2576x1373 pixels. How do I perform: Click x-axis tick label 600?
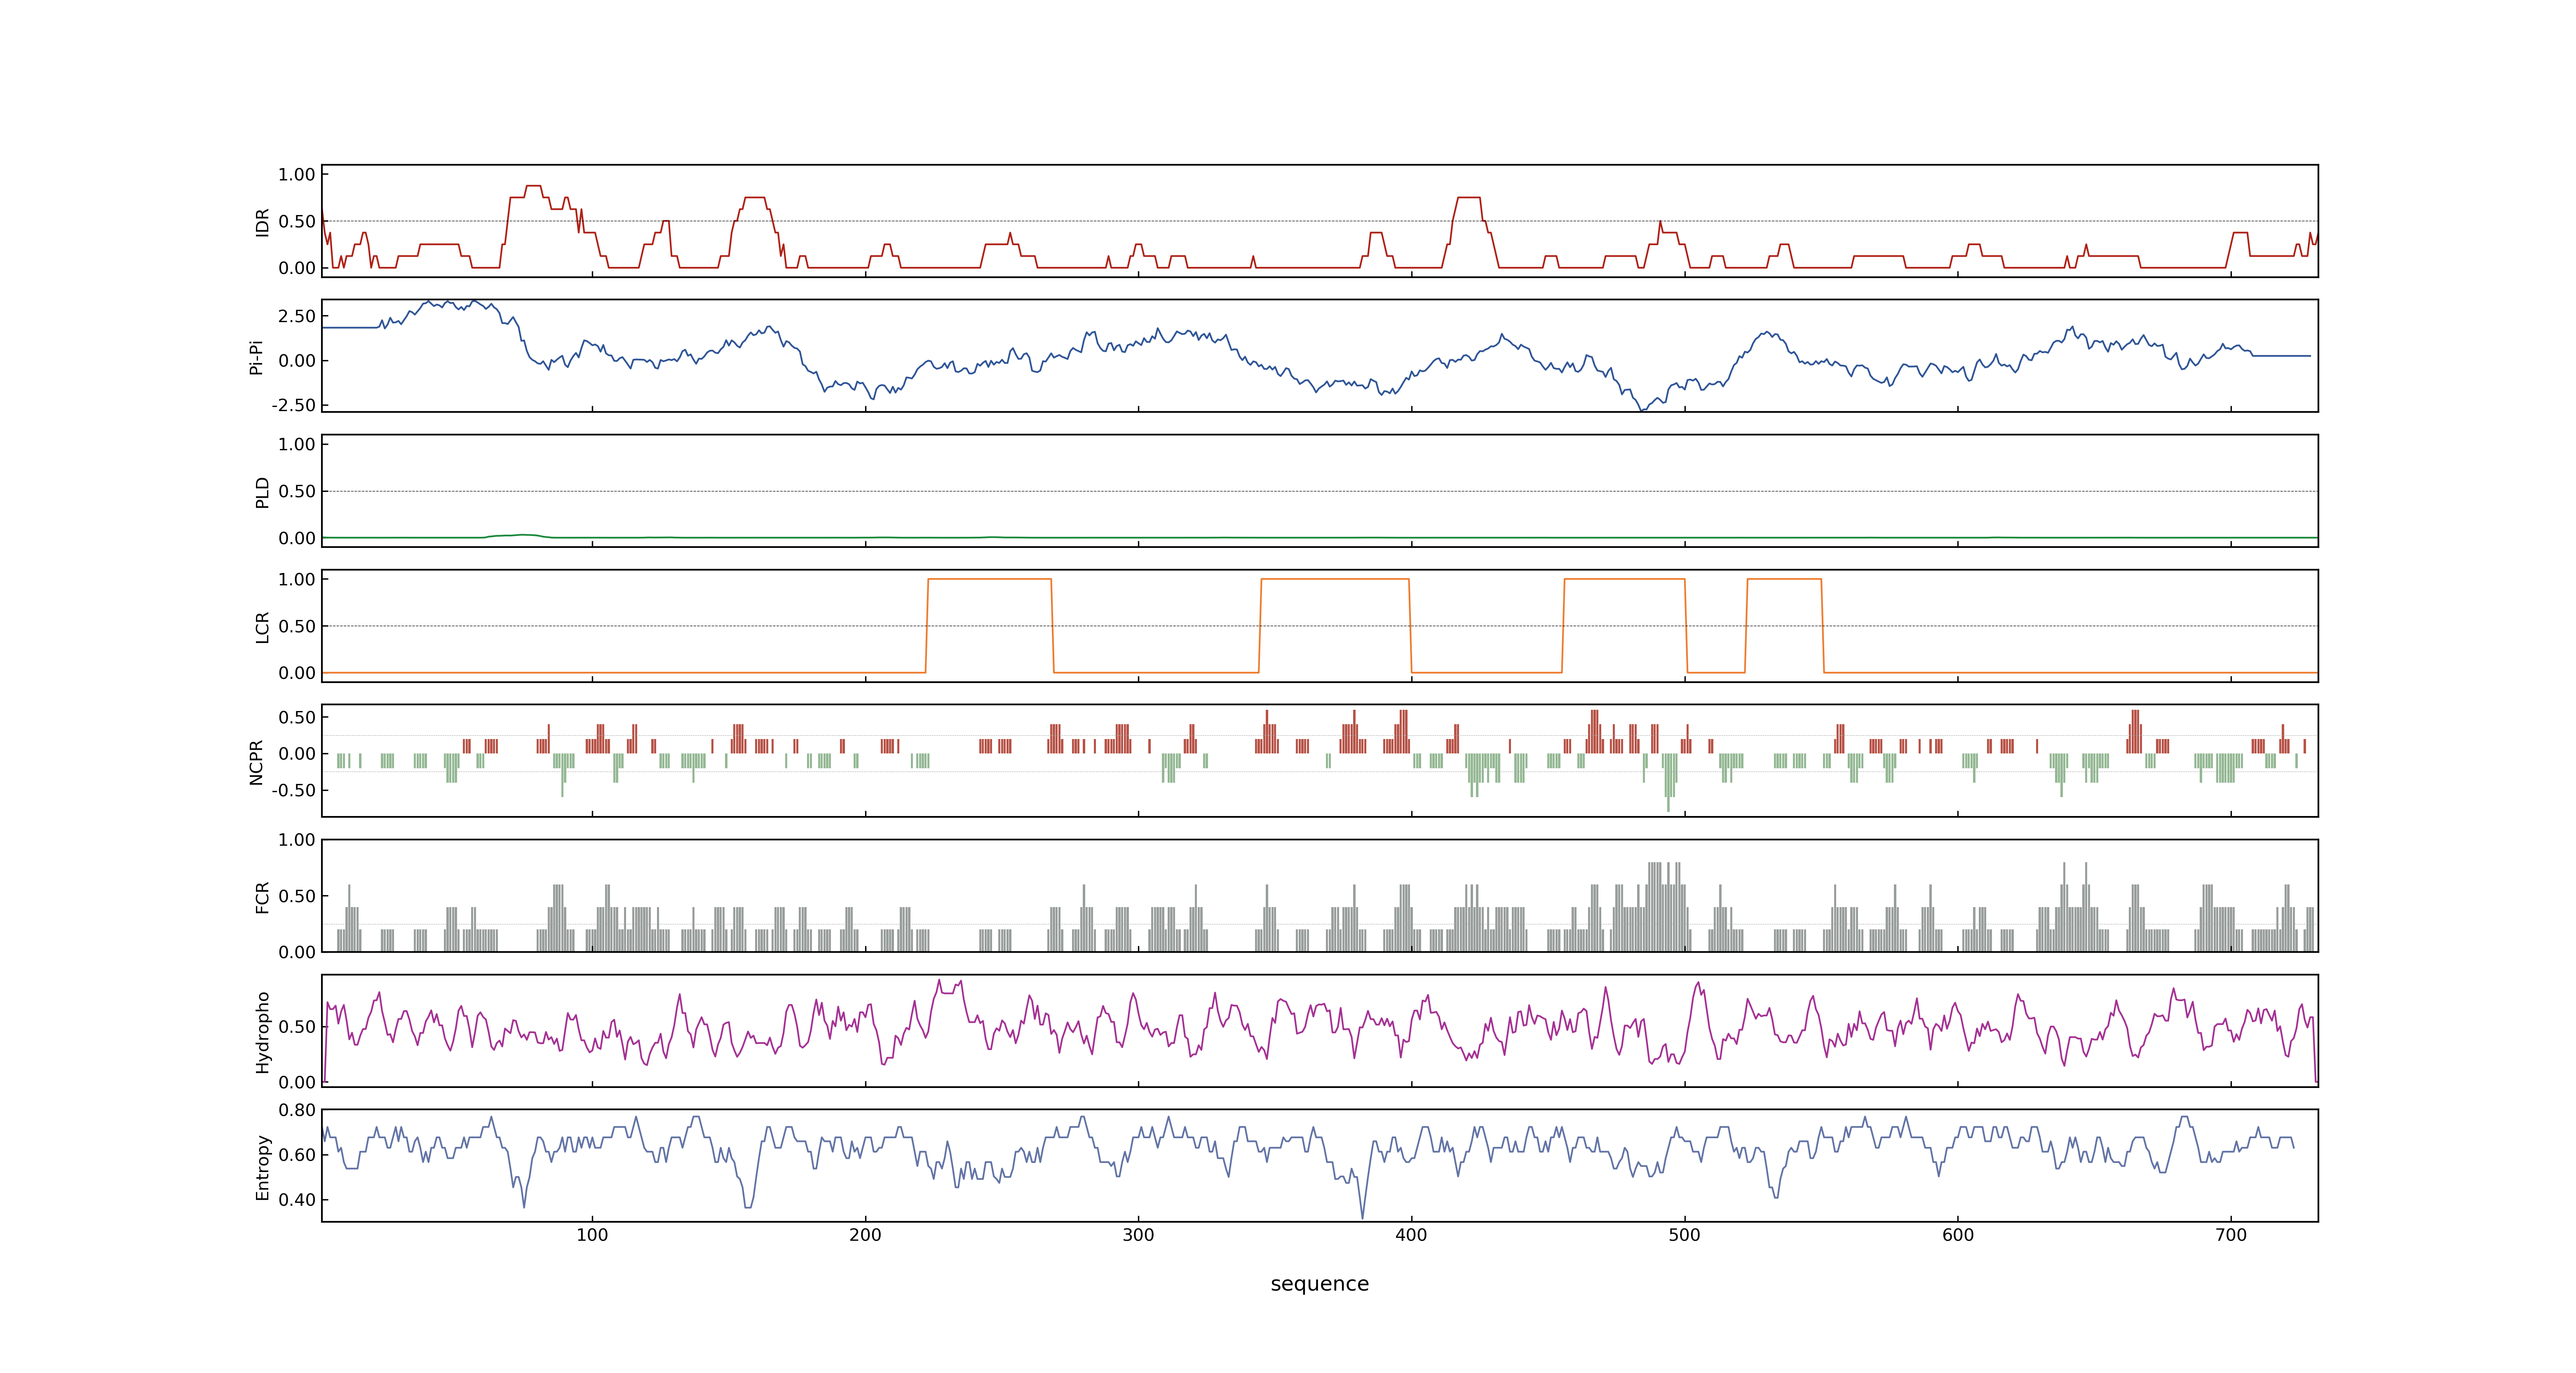(x=1958, y=1235)
